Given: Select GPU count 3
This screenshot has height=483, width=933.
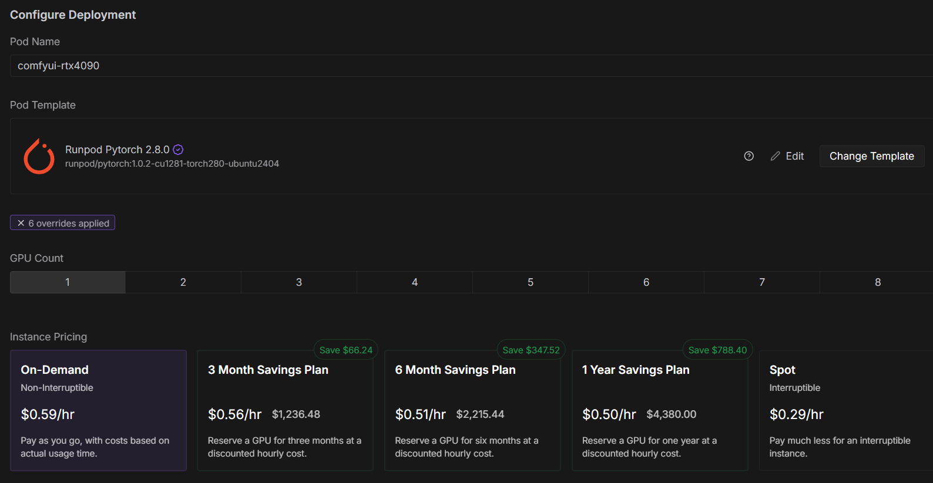Looking at the screenshot, I should [x=299, y=282].
